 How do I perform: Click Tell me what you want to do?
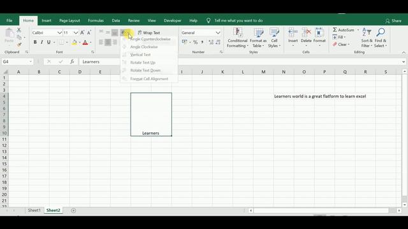[238, 20]
